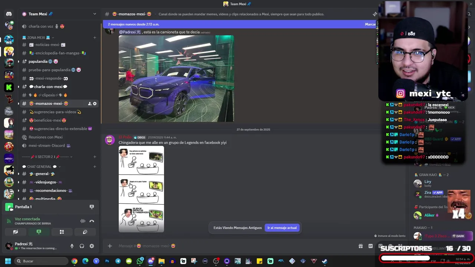The image size is (475, 267).
Task: Open Google Chrome from taskbar
Action: (x=75, y=261)
